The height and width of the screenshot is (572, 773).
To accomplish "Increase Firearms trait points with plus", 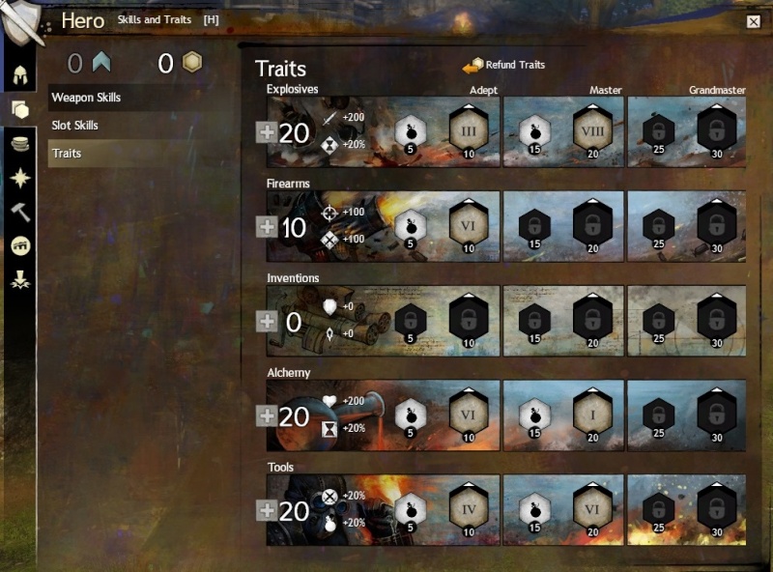I will pos(267,227).
